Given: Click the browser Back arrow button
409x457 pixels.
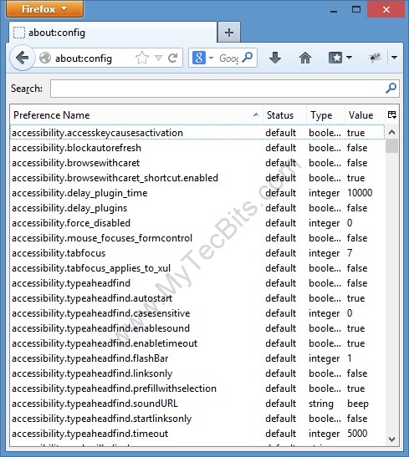Looking at the screenshot, I should (23, 58).
